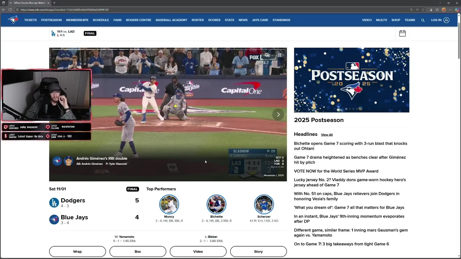Viewport: 461px width, 259px height.
Task: Click the View All headlines link
Action: pyautogui.click(x=327, y=135)
